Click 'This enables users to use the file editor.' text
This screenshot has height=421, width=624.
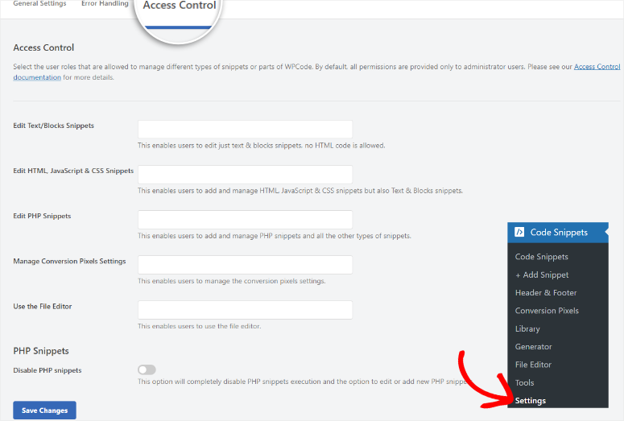[x=200, y=326]
